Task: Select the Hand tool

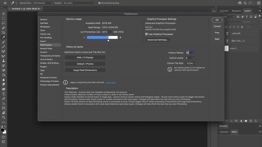Action: click(4, 113)
